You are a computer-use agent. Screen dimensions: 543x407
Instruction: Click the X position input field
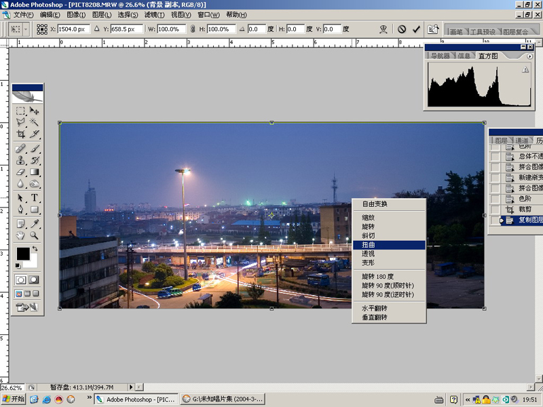(74, 29)
